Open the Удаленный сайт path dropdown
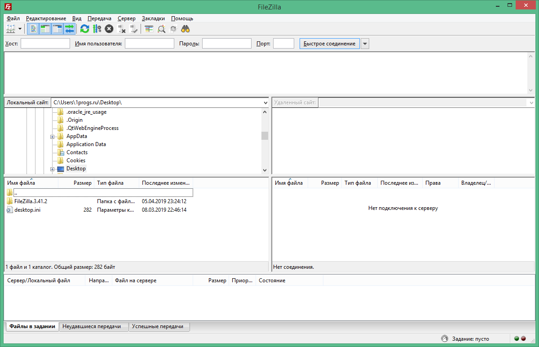Image resolution: width=539 pixels, height=347 pixels. click(x=531, y=102)
